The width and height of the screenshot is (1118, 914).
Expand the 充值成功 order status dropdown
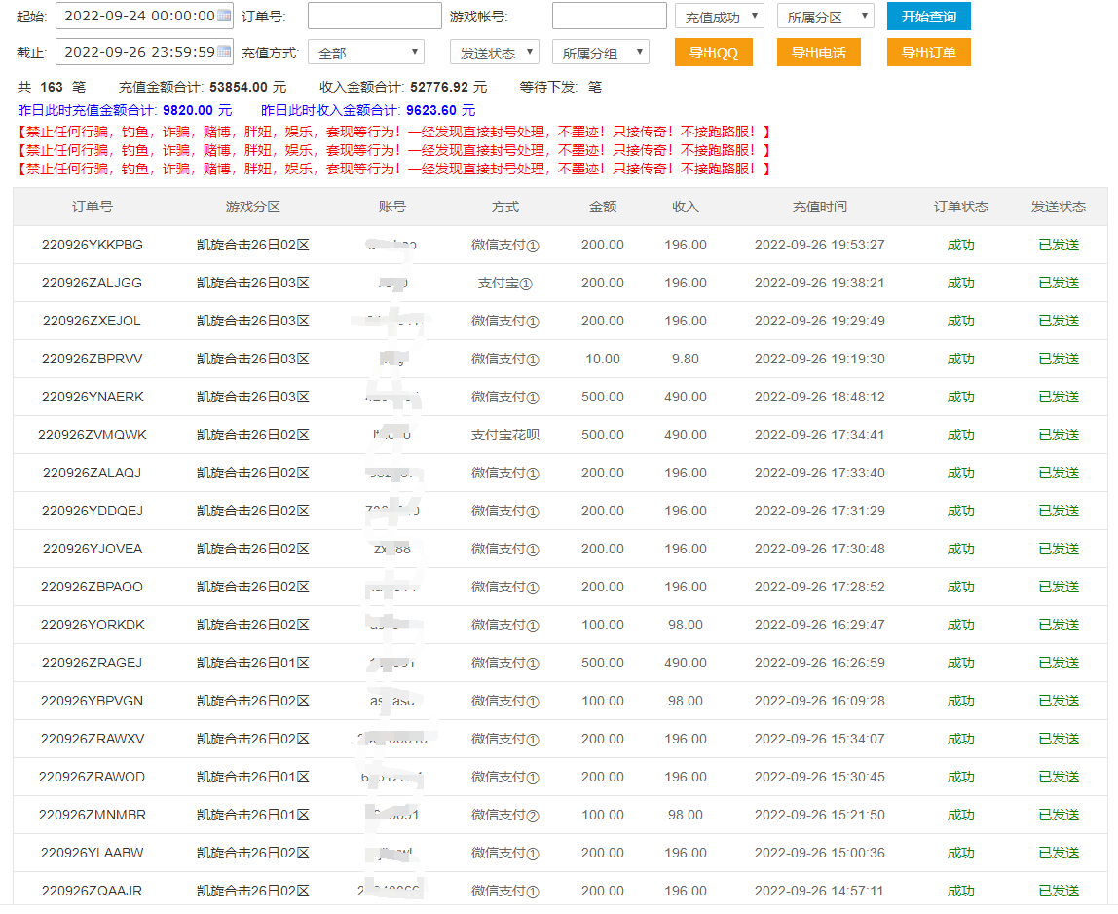tap(719, 16)
